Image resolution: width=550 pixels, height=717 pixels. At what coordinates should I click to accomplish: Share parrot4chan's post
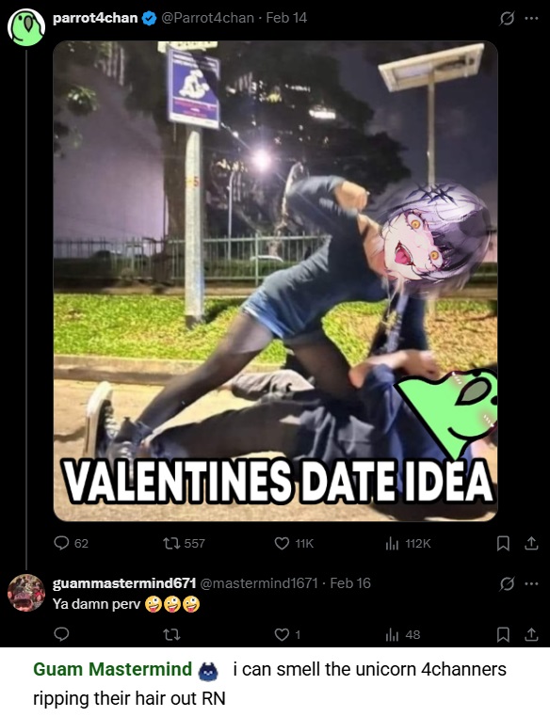(531, 543)
